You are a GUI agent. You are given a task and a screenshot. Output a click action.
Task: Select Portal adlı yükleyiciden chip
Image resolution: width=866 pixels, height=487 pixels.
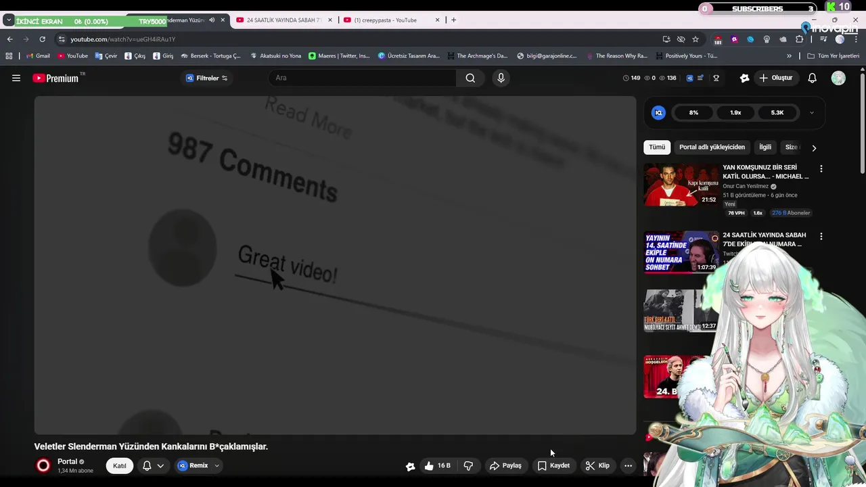[712, 147]
